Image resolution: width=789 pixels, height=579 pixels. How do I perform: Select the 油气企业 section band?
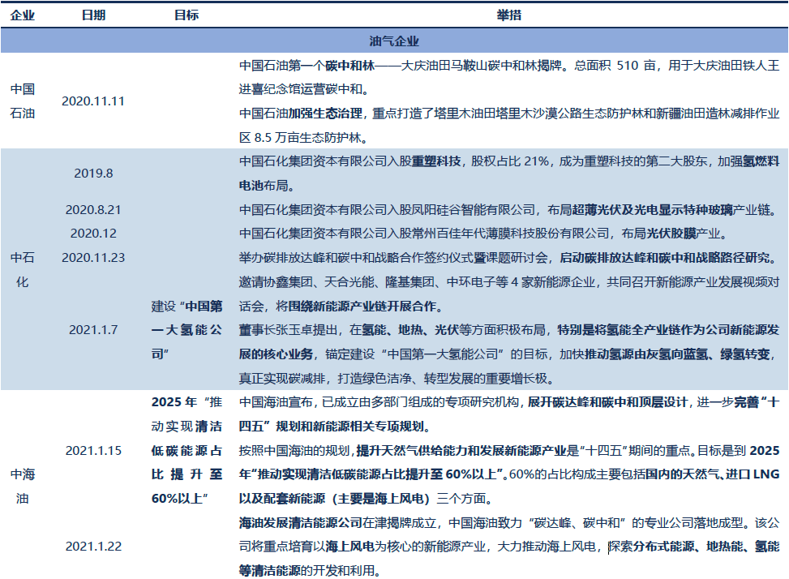point(394,41)
